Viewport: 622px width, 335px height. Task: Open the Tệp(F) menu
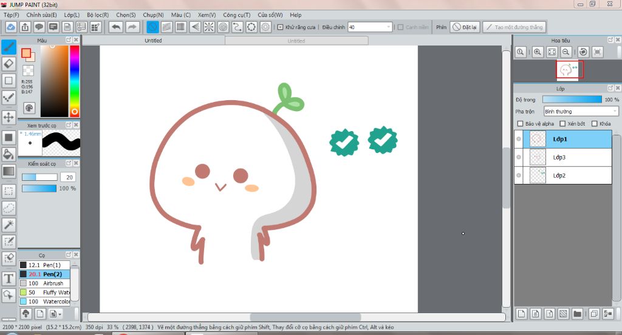coord(11,15)
